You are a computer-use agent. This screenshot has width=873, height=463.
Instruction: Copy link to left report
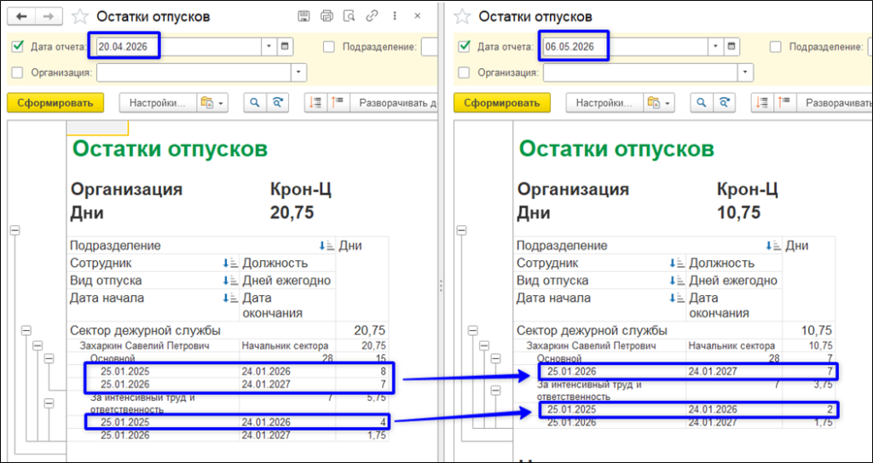(x=372, y=16)
